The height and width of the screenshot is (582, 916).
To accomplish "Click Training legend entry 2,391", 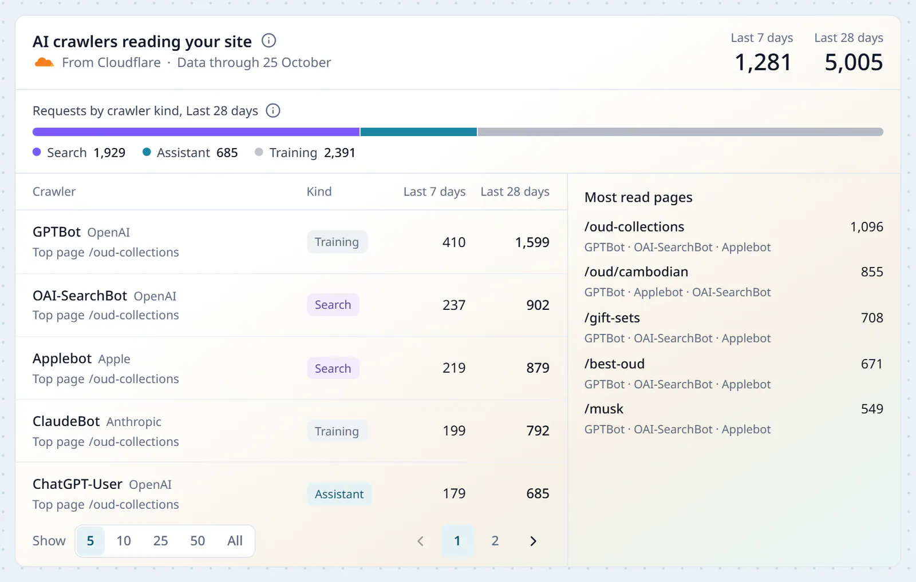I will point(305,153).
